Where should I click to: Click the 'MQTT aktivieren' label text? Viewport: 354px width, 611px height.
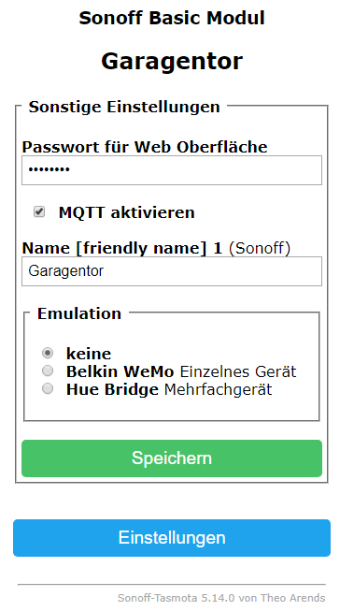[126, 212]
